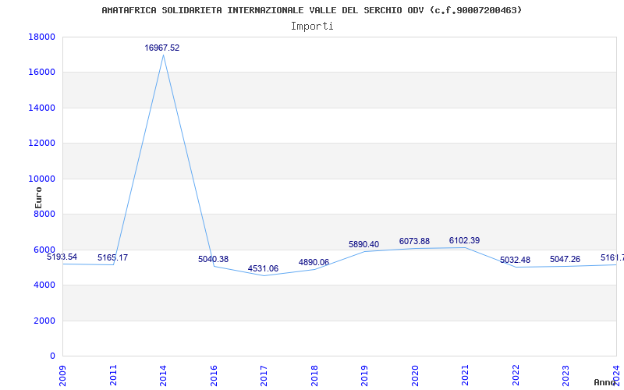
Task: Select the 5165.17 data point label
Action: [112, 258]
